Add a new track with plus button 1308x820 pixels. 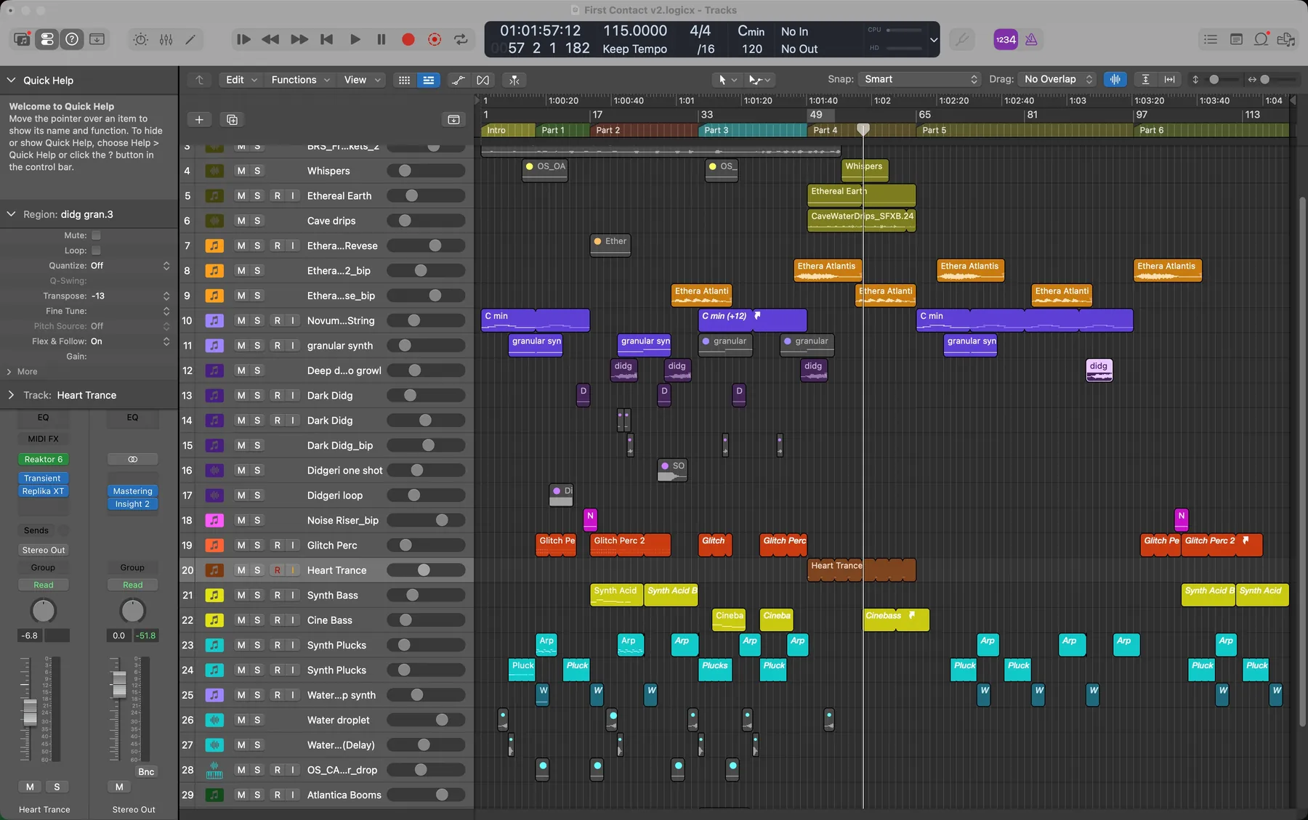click(199, 119)
